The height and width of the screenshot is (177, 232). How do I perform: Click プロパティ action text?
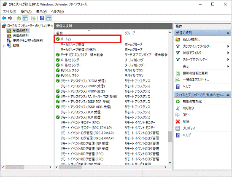(x=189, y=129)
